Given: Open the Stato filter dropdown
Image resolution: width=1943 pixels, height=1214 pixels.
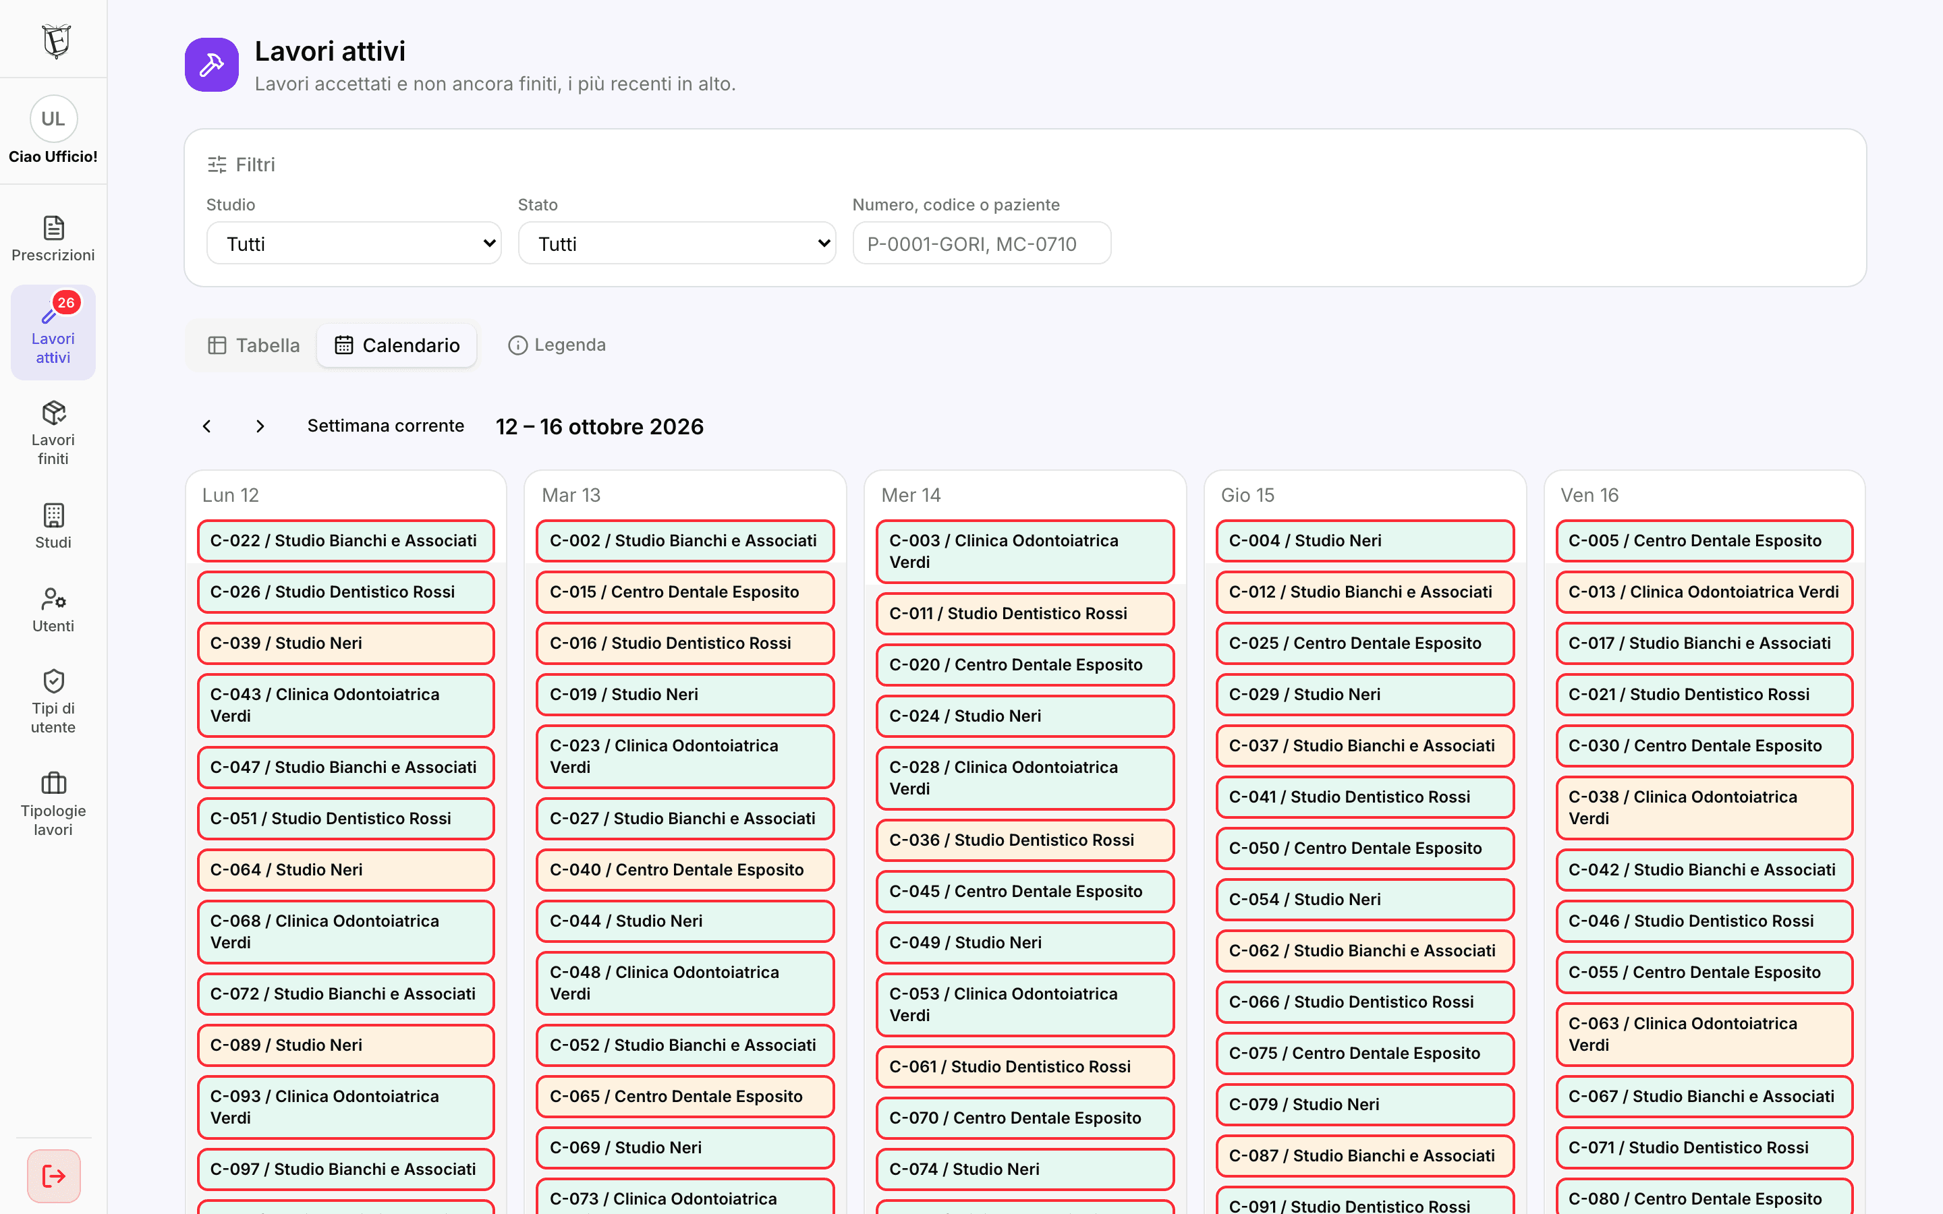Looking at the screenshot, I should point(677,243).
